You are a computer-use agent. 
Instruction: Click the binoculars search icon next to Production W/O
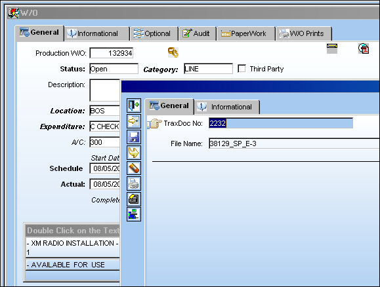pyautogui.click(x=173, y=52)
